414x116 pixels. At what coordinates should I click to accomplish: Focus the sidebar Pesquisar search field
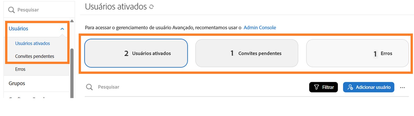pyautogui.click(x=39, y=10)
